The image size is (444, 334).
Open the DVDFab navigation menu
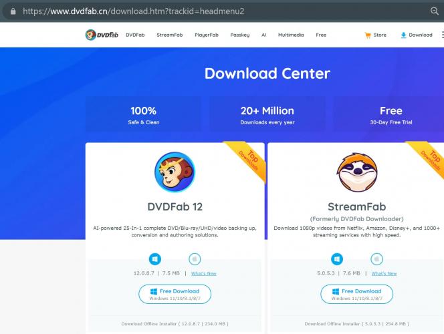[x=135, y=35]
